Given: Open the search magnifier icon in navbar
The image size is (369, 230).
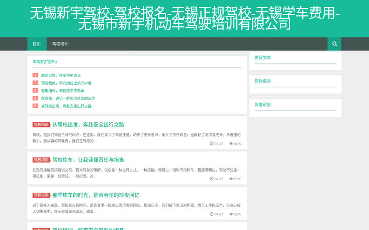Looking at the screenshot, I should [x=334, y=44].
